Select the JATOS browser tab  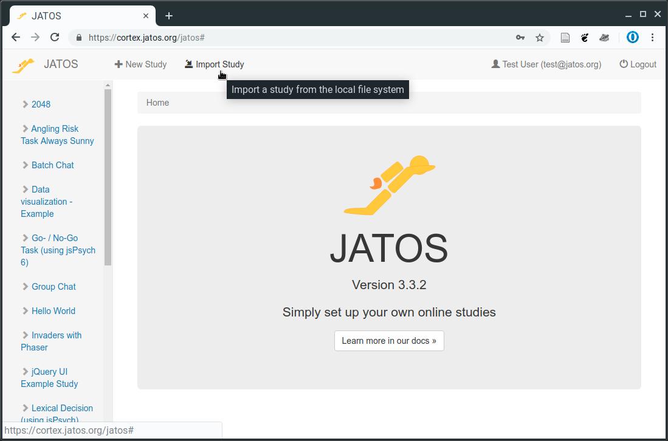[x=83, y=16]
